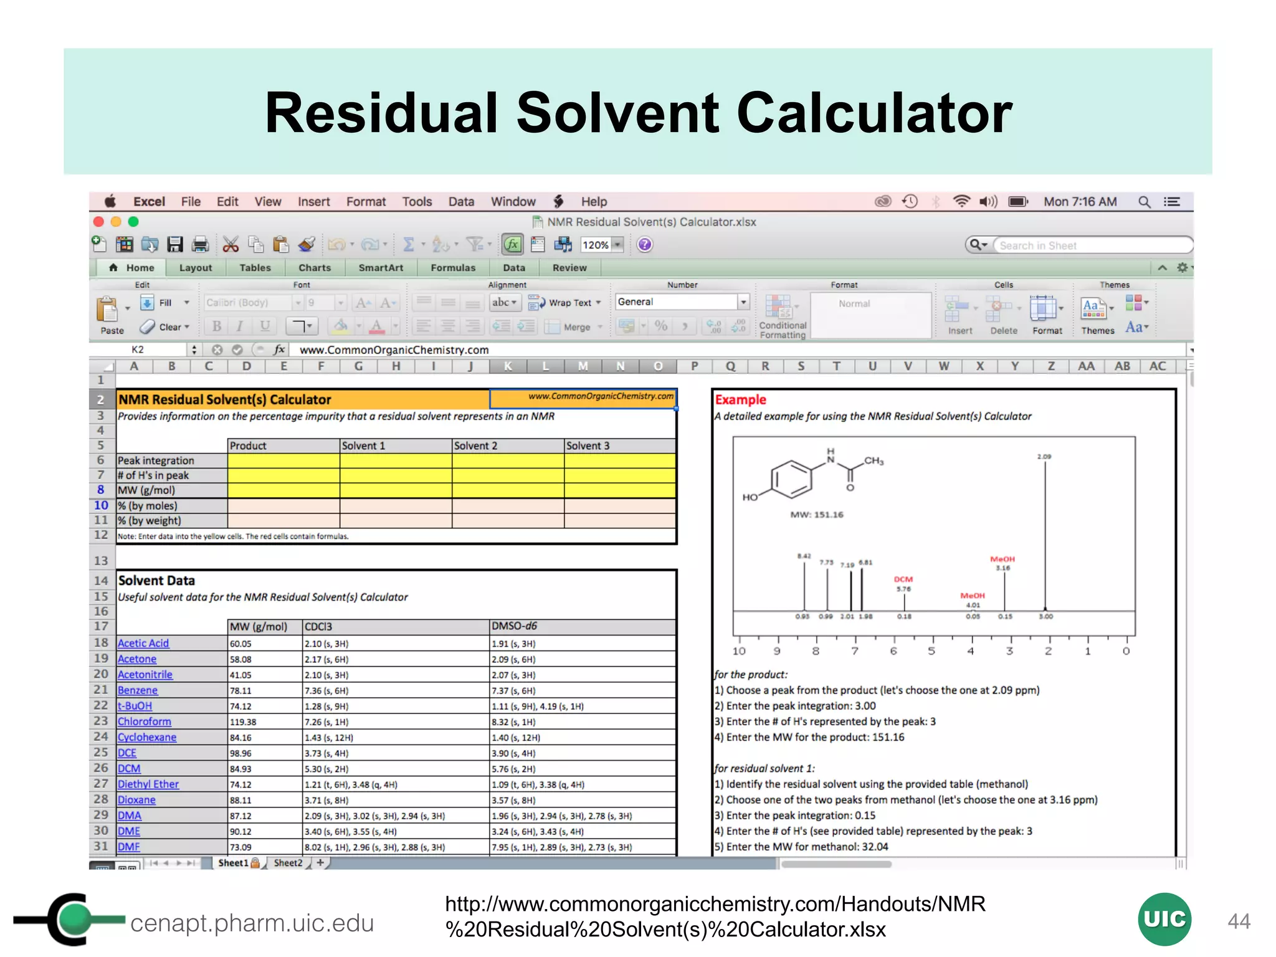Image resolution: width=1276 pixels, height=957 pixels.
Task: Open the Insert menu
Action: point(313,202)
